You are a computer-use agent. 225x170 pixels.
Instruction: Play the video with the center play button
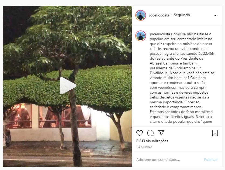pyautogui.click(x=68, y=86)
